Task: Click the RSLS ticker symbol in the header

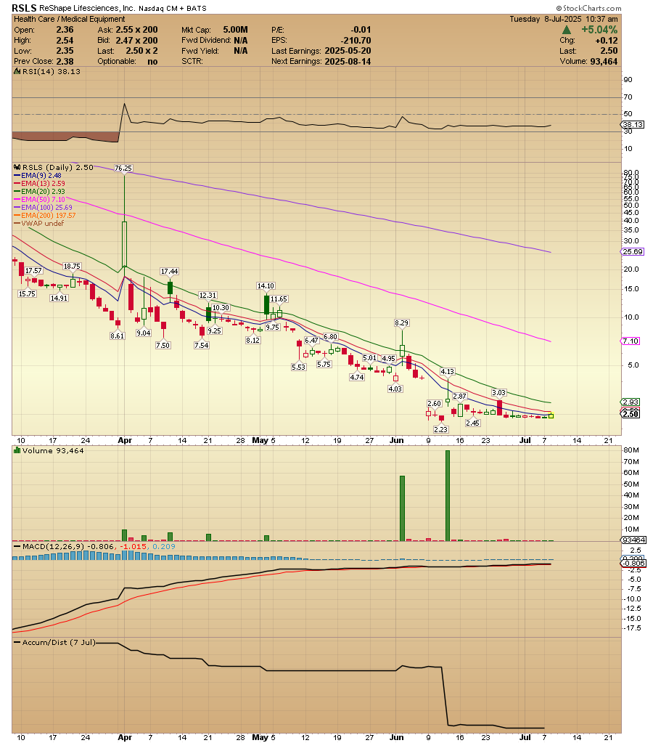Action: [x=24, y=8]
